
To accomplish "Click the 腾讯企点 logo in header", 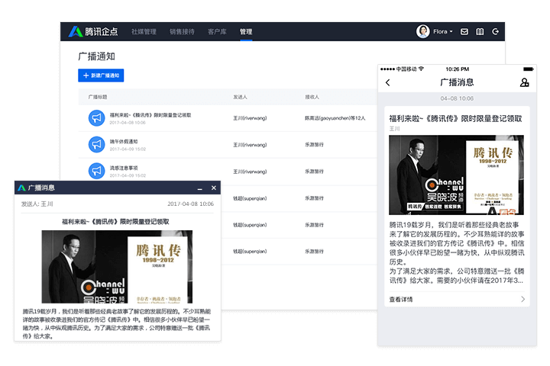I will point(93,31).
